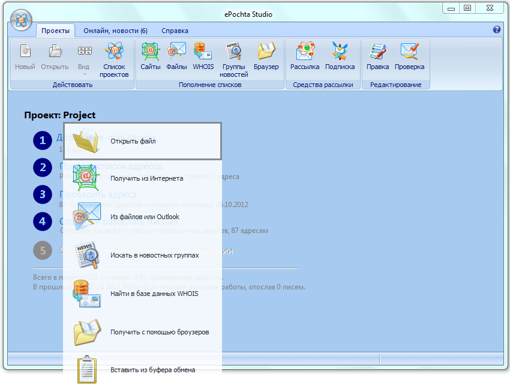Open the Подписка subscription tool
This screenshot has width=510, height=389.
click(x=340, y=56)
